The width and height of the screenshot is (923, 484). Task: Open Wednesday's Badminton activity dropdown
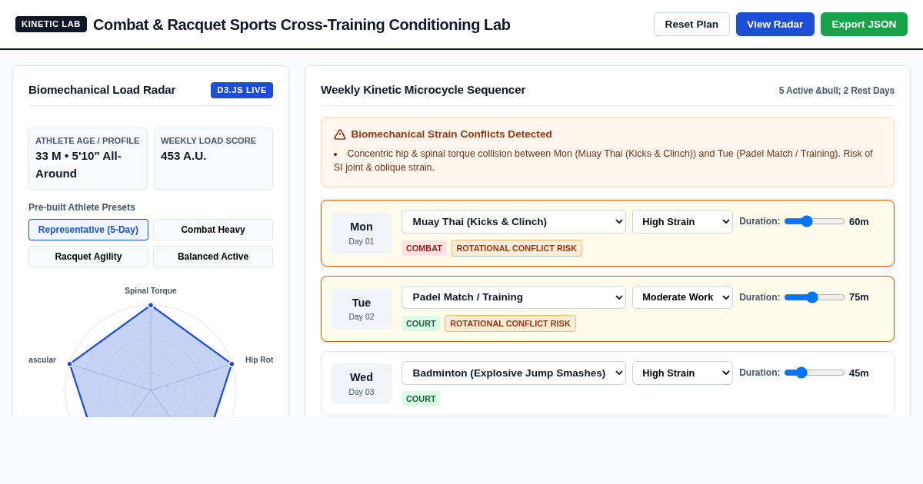pyautogui.click(x=514, y=373)
